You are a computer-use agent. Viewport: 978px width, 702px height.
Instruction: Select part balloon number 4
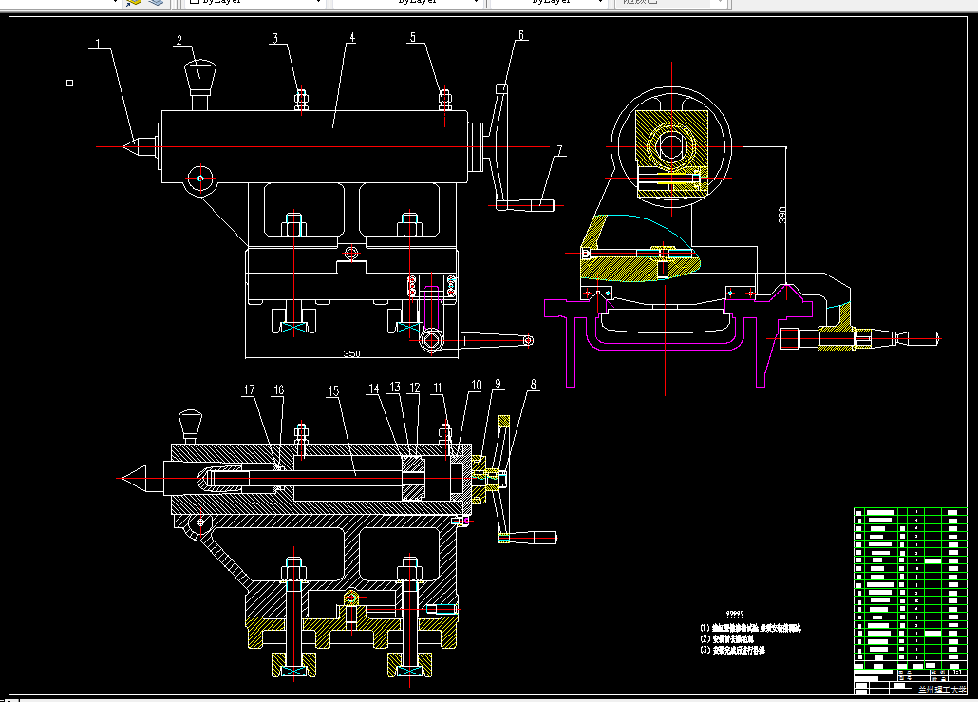tap(351, 37)
